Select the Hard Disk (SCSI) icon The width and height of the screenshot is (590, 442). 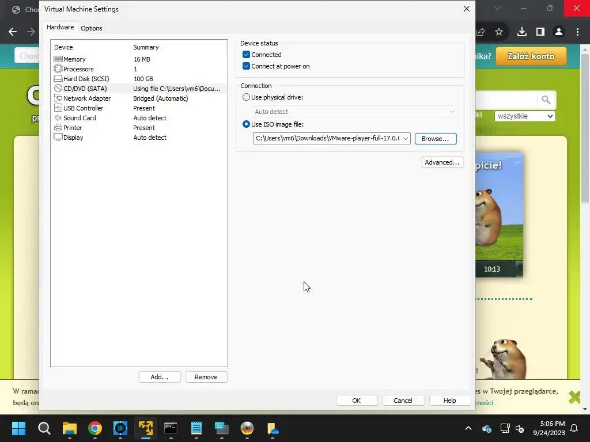(58, 78)
